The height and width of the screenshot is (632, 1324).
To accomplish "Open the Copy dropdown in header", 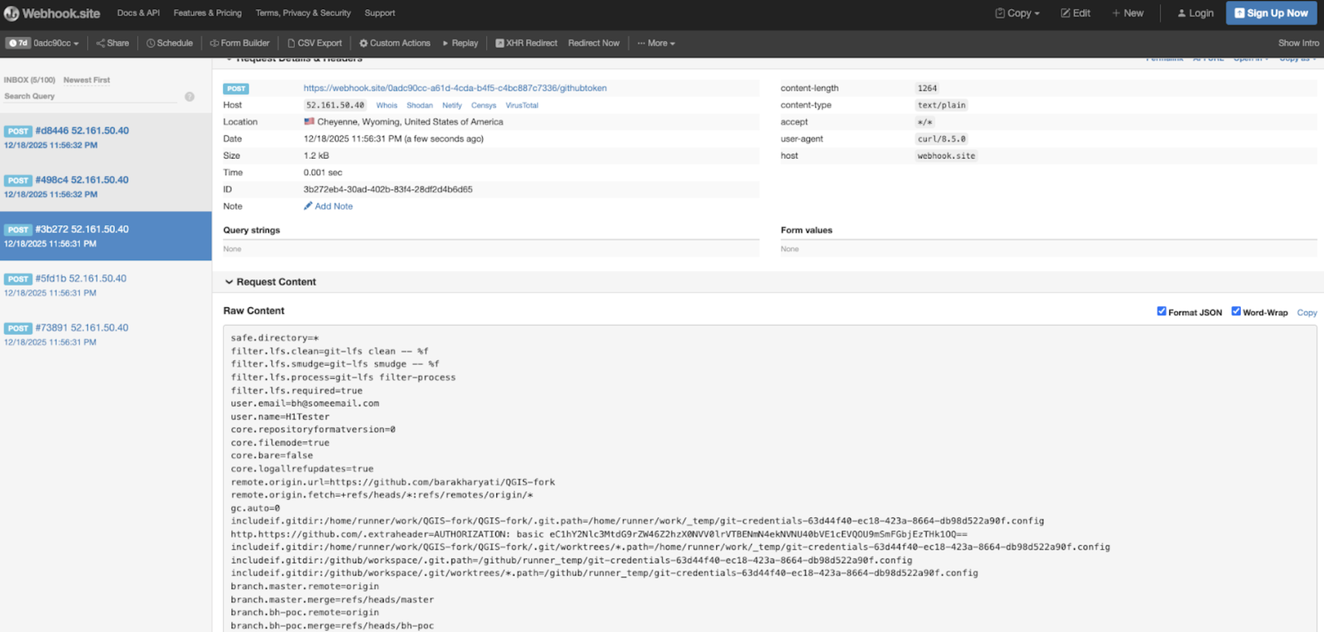I will click(1017, 13).
